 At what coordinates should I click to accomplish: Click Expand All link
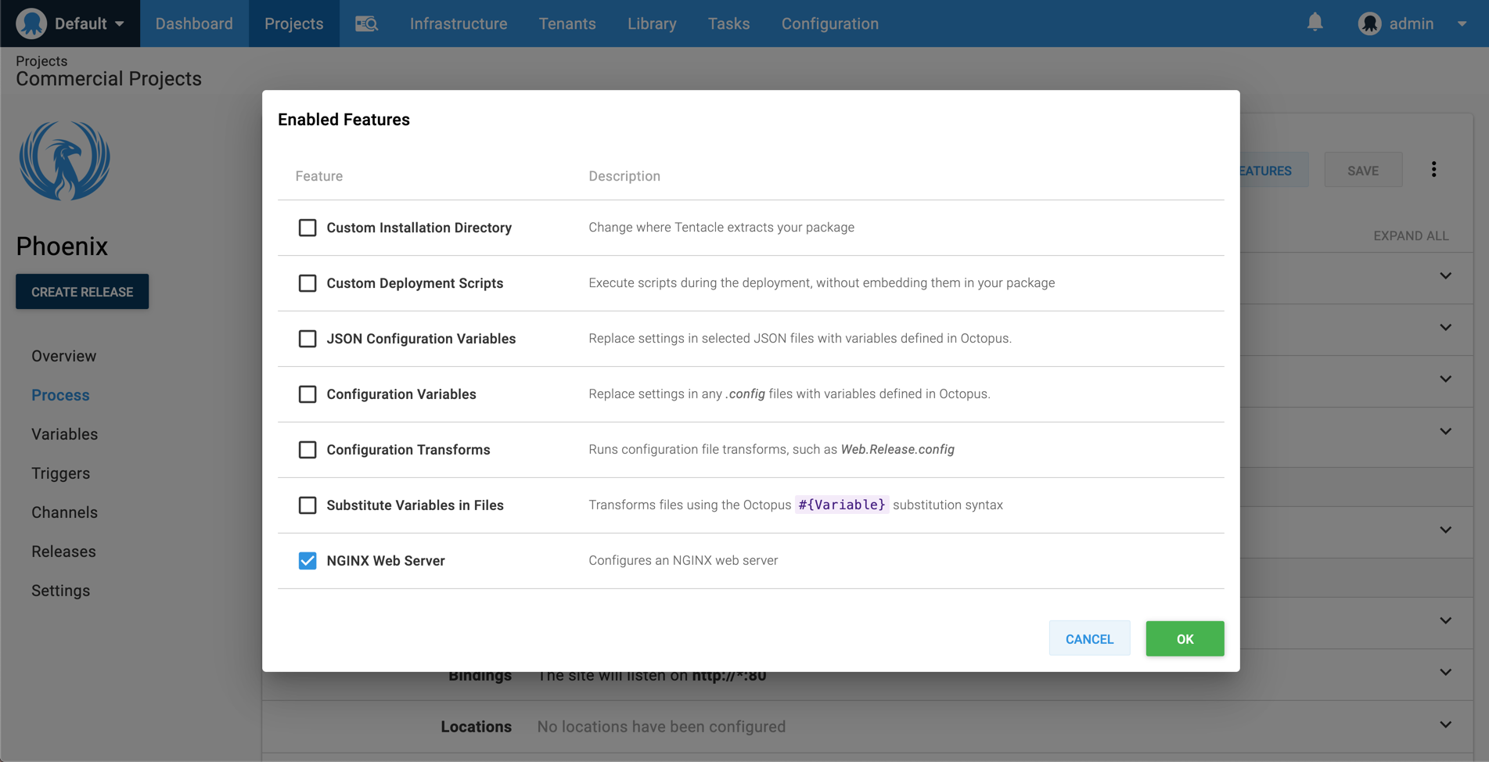[1411, 235]
